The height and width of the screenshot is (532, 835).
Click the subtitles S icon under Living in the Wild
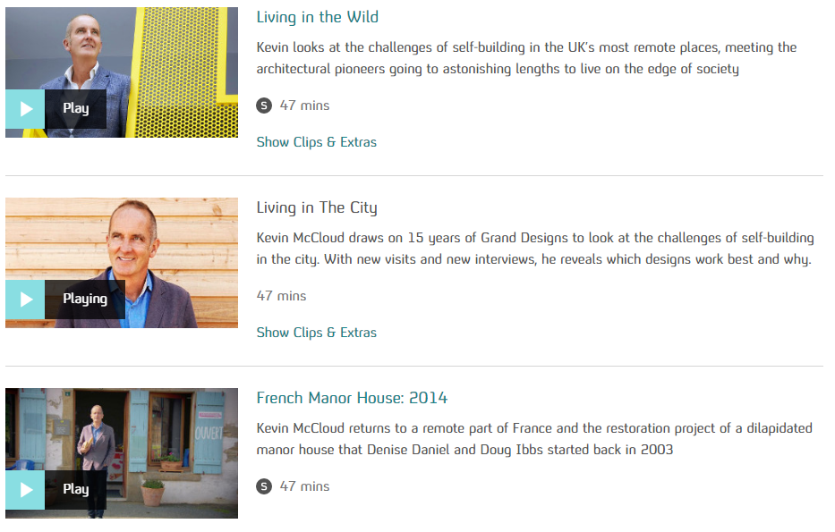click(x=263, y=106)
